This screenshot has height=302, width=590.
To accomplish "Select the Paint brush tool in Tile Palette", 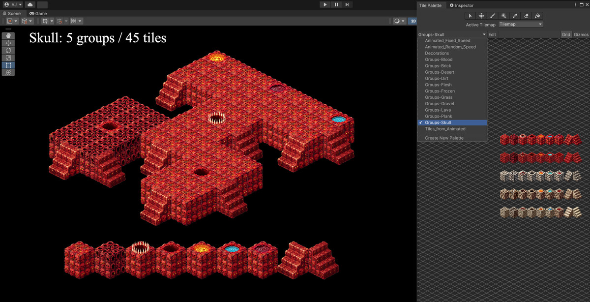I will pos(492,16).
